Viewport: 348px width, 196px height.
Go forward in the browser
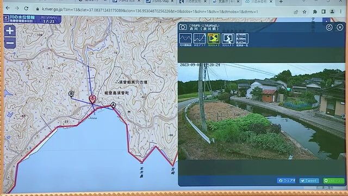tap(17, 9)
